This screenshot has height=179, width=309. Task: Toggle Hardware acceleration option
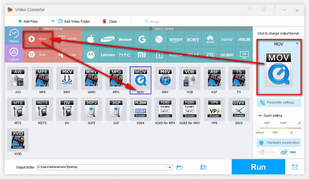point(279,143)
